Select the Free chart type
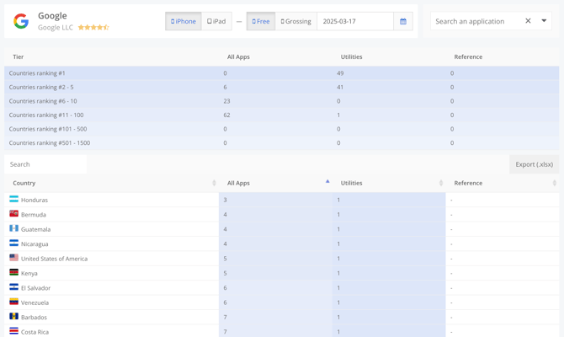The image size is (564, 337). pos(261,21)
